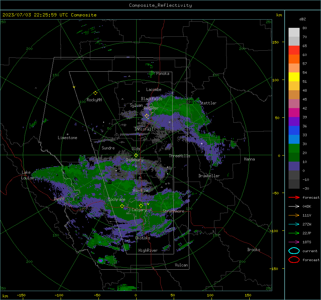321x300 pixels.
Task: Select the Lake Louise label
Action: click(27, 175)
